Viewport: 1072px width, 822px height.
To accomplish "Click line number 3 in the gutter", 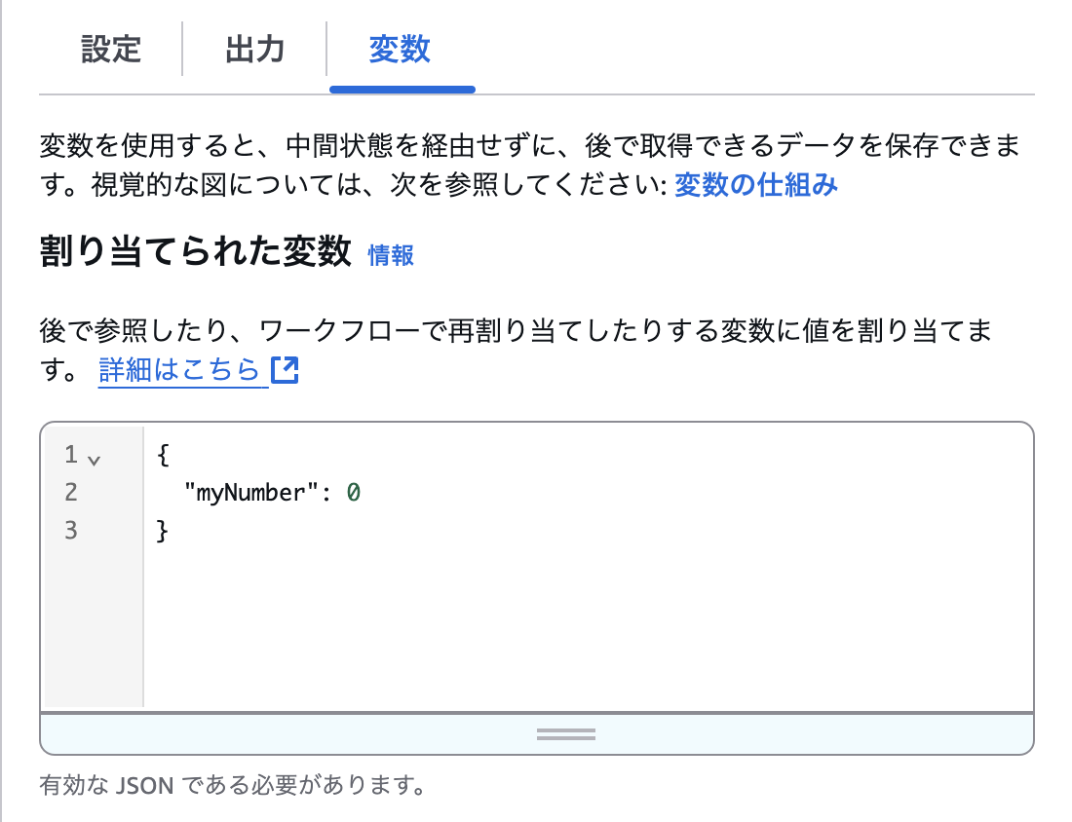I will click(x=69, y=530).
